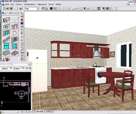136x114 pixels.
Task: Click the red circle tool icon
Action: point(22,20)
